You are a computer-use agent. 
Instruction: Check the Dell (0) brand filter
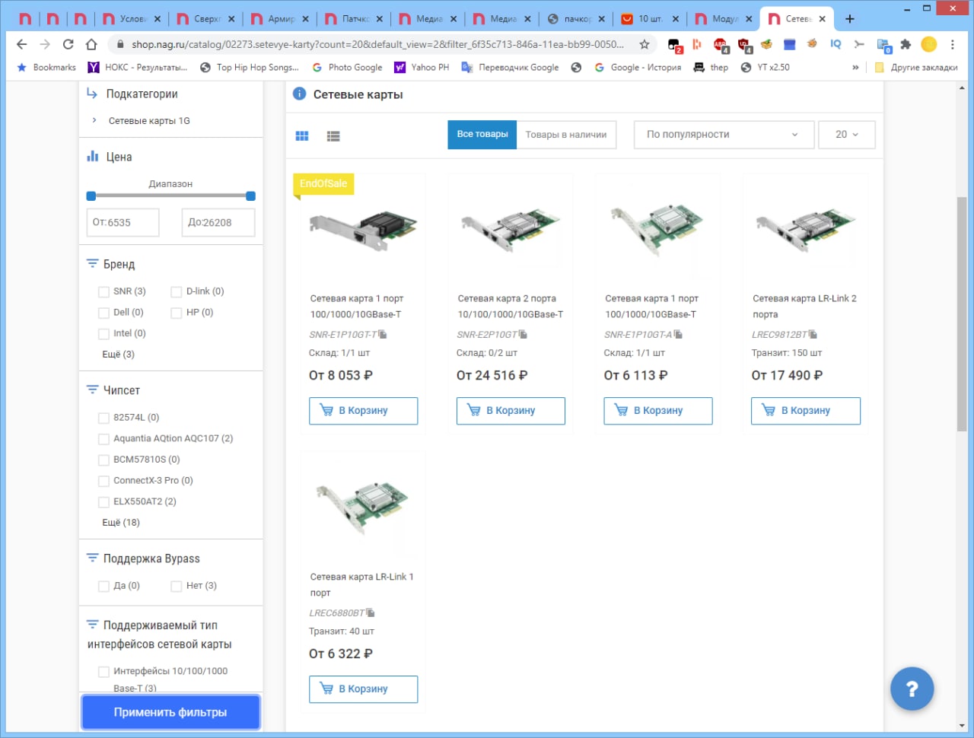(x=103, y=313)
